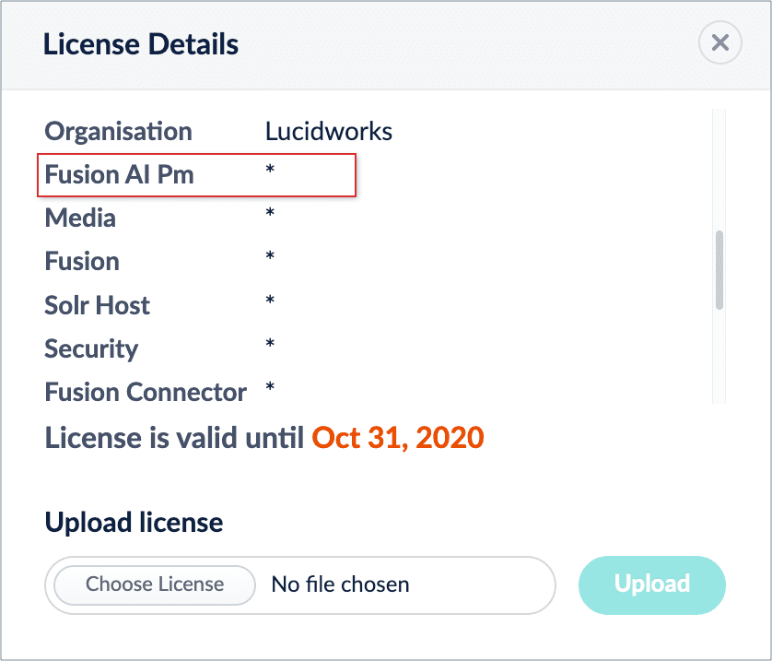Click the asterisk value beside Security
Viewport: 772px width, 661px height.
pos(270,343)
